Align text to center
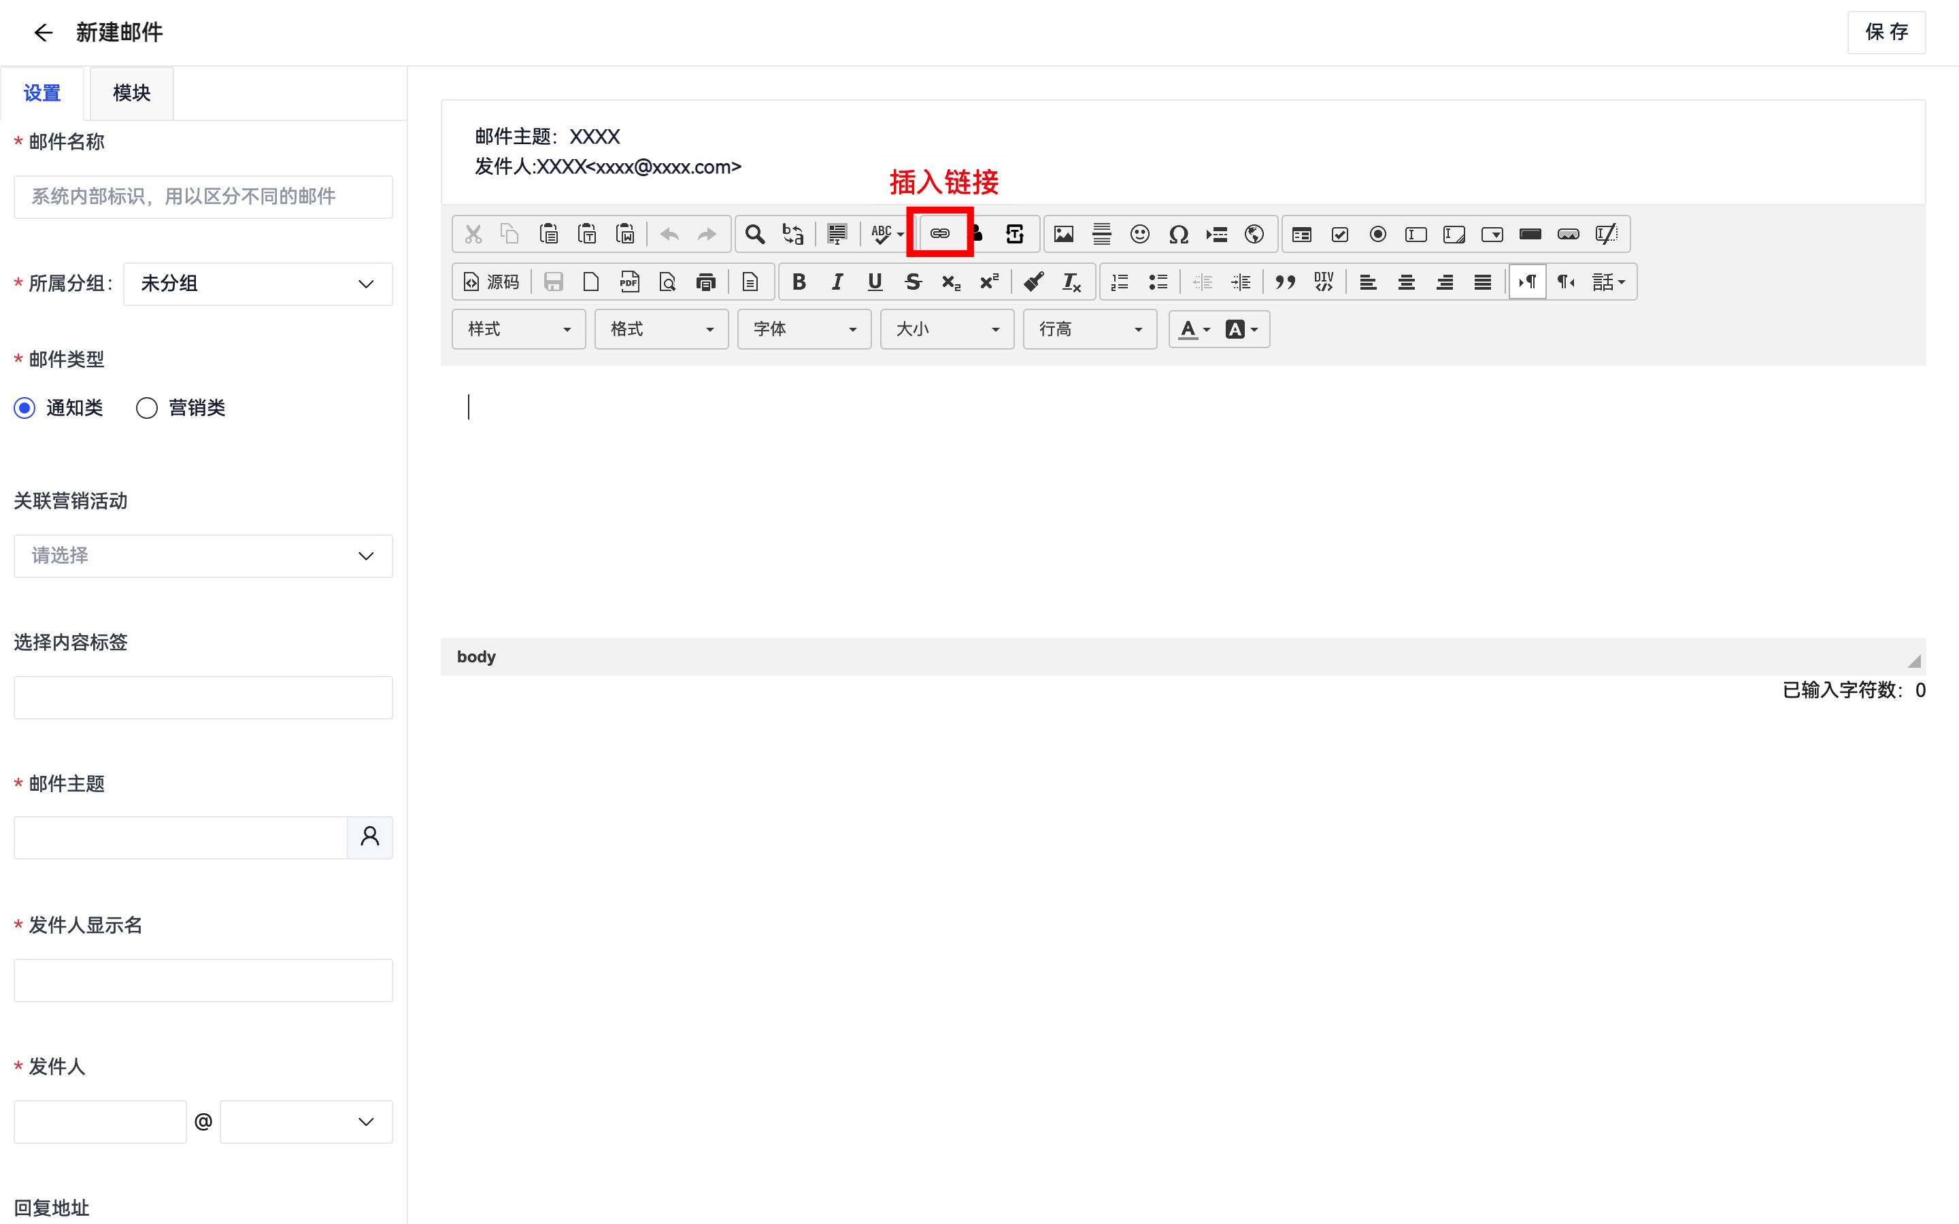 (x=1406, y=282)
